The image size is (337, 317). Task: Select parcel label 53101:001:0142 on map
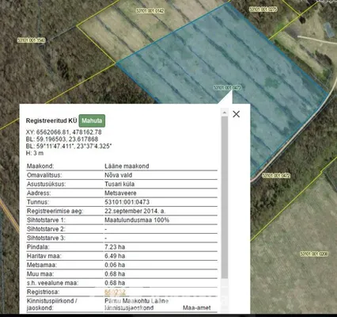coord(150,10)
